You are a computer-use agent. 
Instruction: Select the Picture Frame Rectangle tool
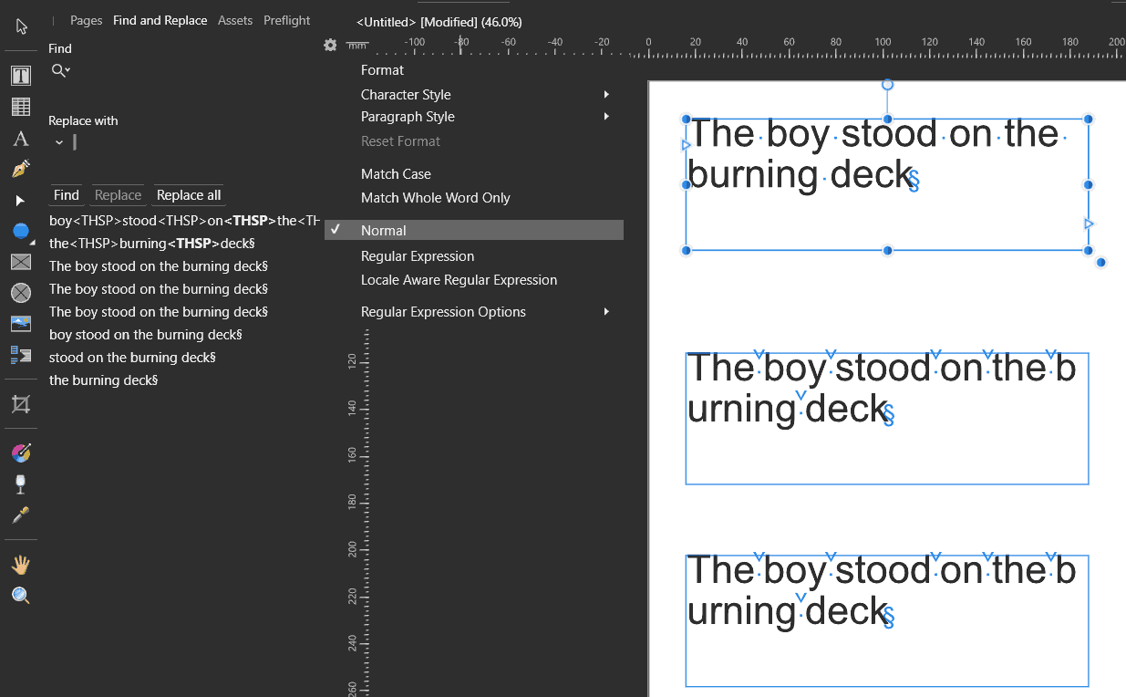tap(21, 262)
